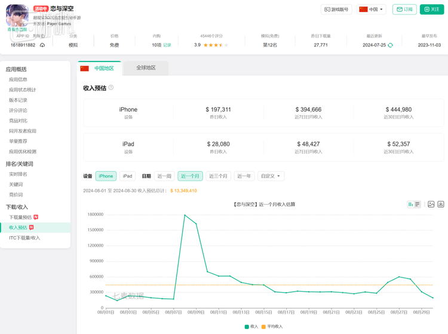
Task: Select the 近三个月 date range
Action: tap(218, 176)
